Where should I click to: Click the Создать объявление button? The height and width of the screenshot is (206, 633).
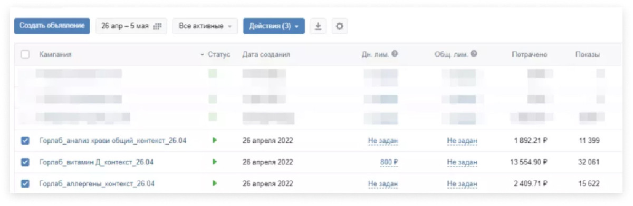coord(52,26)
